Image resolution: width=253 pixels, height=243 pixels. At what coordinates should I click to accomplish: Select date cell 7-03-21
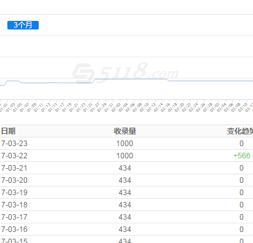(14, 168)
